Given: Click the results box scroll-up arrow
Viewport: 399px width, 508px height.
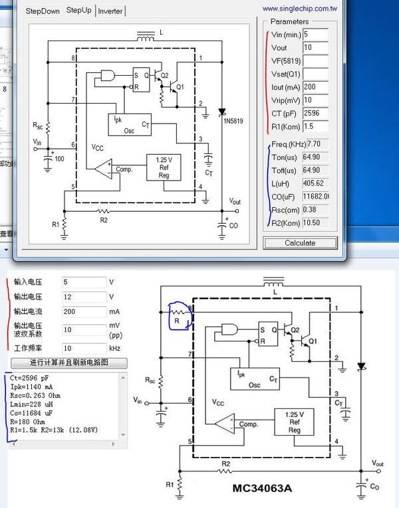Looking at the screenshot, I should [123, 378].
